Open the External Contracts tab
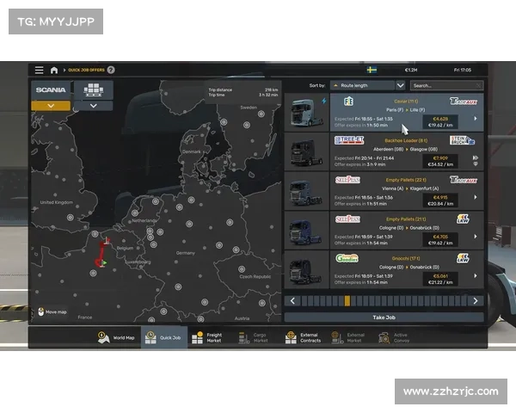The height and width of the screenshot is (413, 516). [x=303, y=337]
